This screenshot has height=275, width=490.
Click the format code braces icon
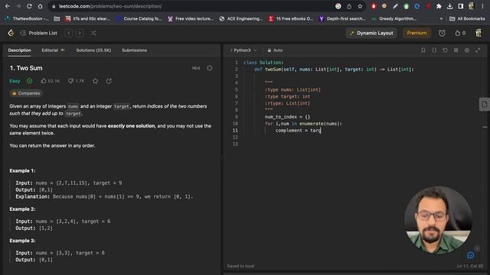[x=434, y=50]
